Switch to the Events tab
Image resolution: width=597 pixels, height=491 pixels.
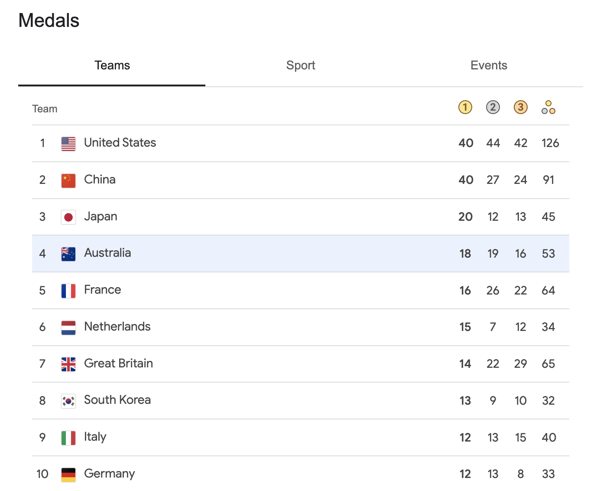click(x=489, y=65)
